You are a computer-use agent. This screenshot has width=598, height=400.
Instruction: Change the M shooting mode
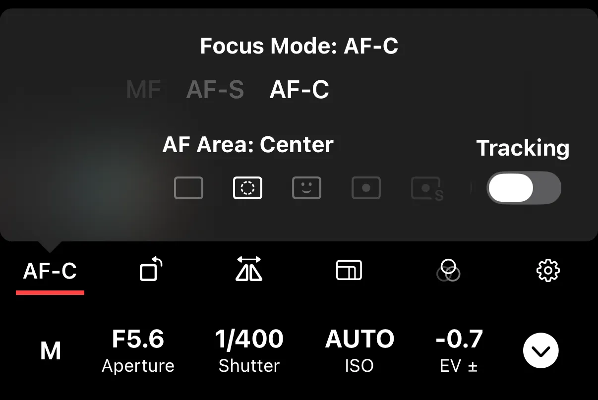point(50,351)
